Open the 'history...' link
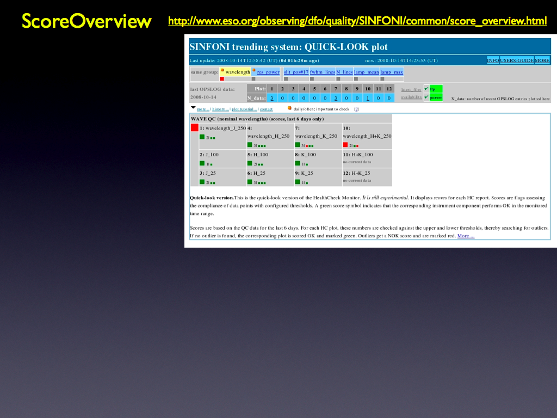 (x=220, y=109)
